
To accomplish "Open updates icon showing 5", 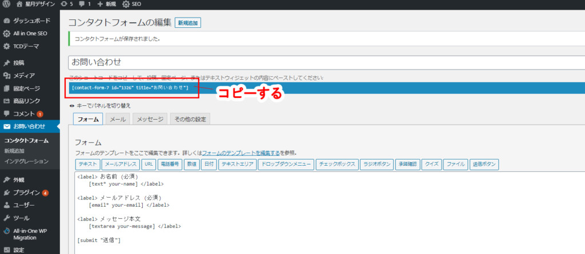I will (64, 5).
